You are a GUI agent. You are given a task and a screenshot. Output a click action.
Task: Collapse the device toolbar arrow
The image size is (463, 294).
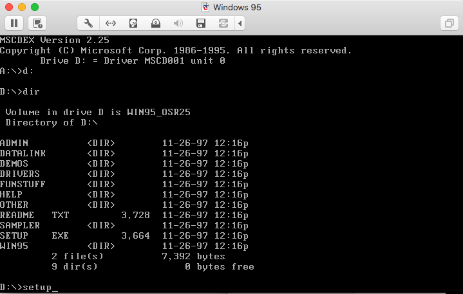point(240,23)
